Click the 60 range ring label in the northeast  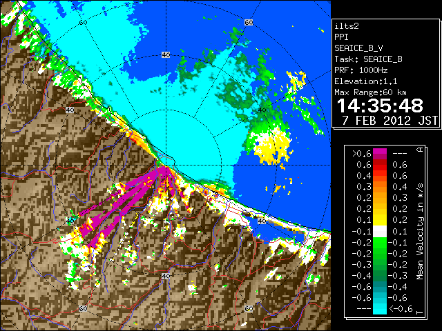[249, 23]
